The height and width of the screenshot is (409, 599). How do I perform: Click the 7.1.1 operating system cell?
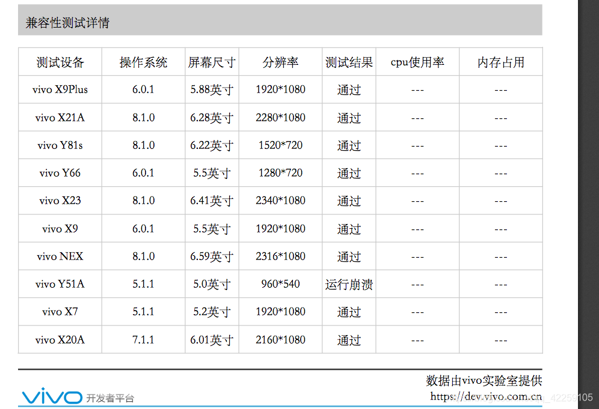click(x=143, y=340)
